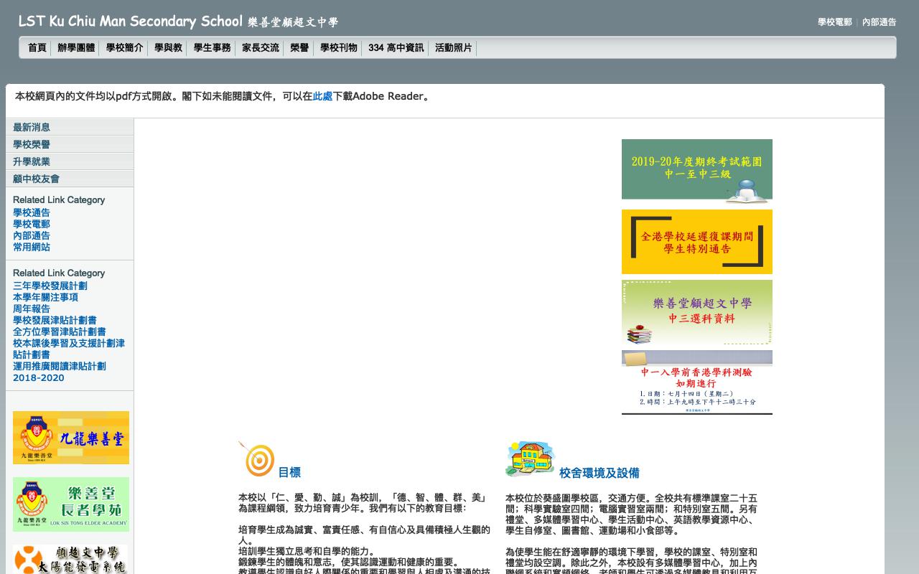
Task: Open the 首頁 menu item
Action: 37,48
